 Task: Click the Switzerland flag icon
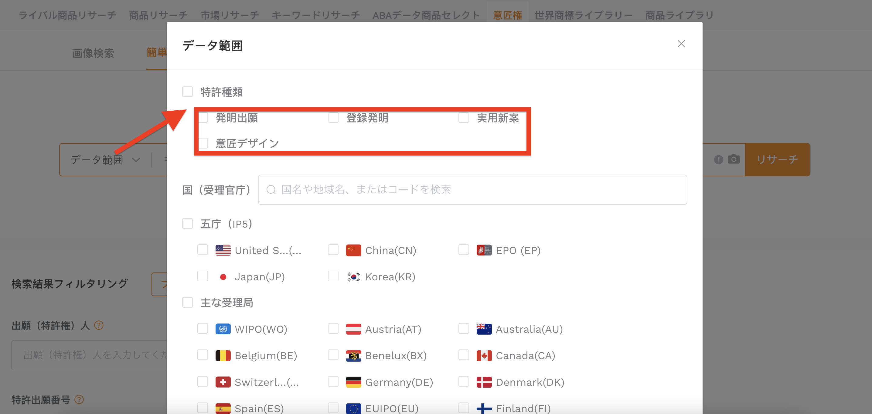coord(223,382)
